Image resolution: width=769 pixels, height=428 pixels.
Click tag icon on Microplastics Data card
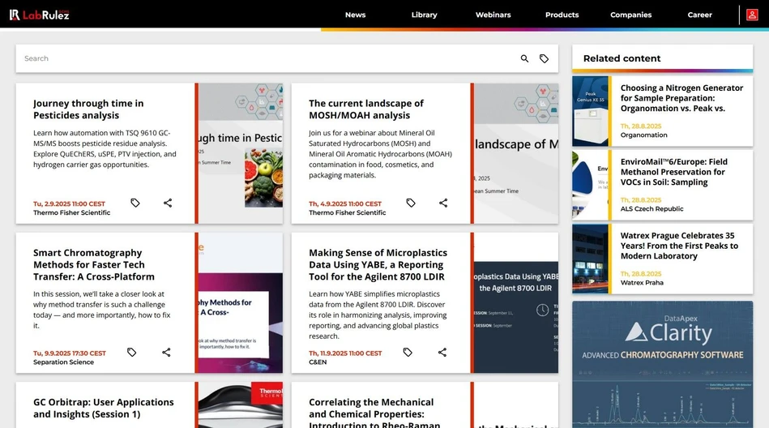pos(408,352)
